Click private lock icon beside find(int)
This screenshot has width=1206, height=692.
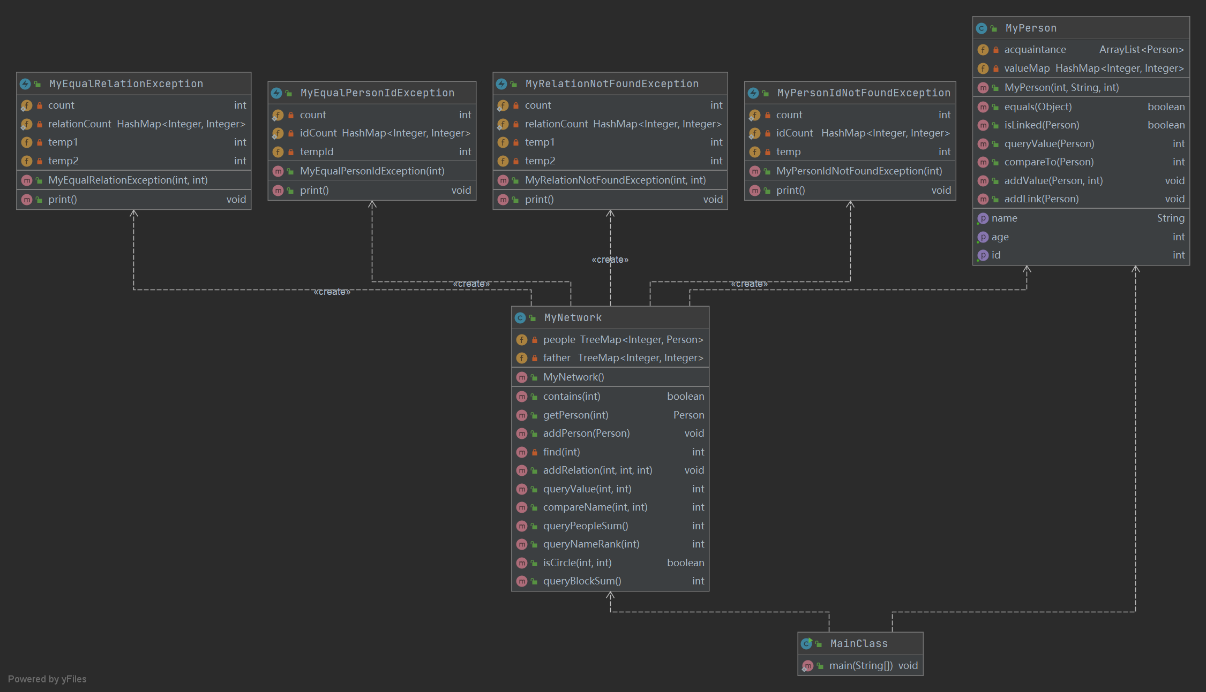click(x=534, y=452)
